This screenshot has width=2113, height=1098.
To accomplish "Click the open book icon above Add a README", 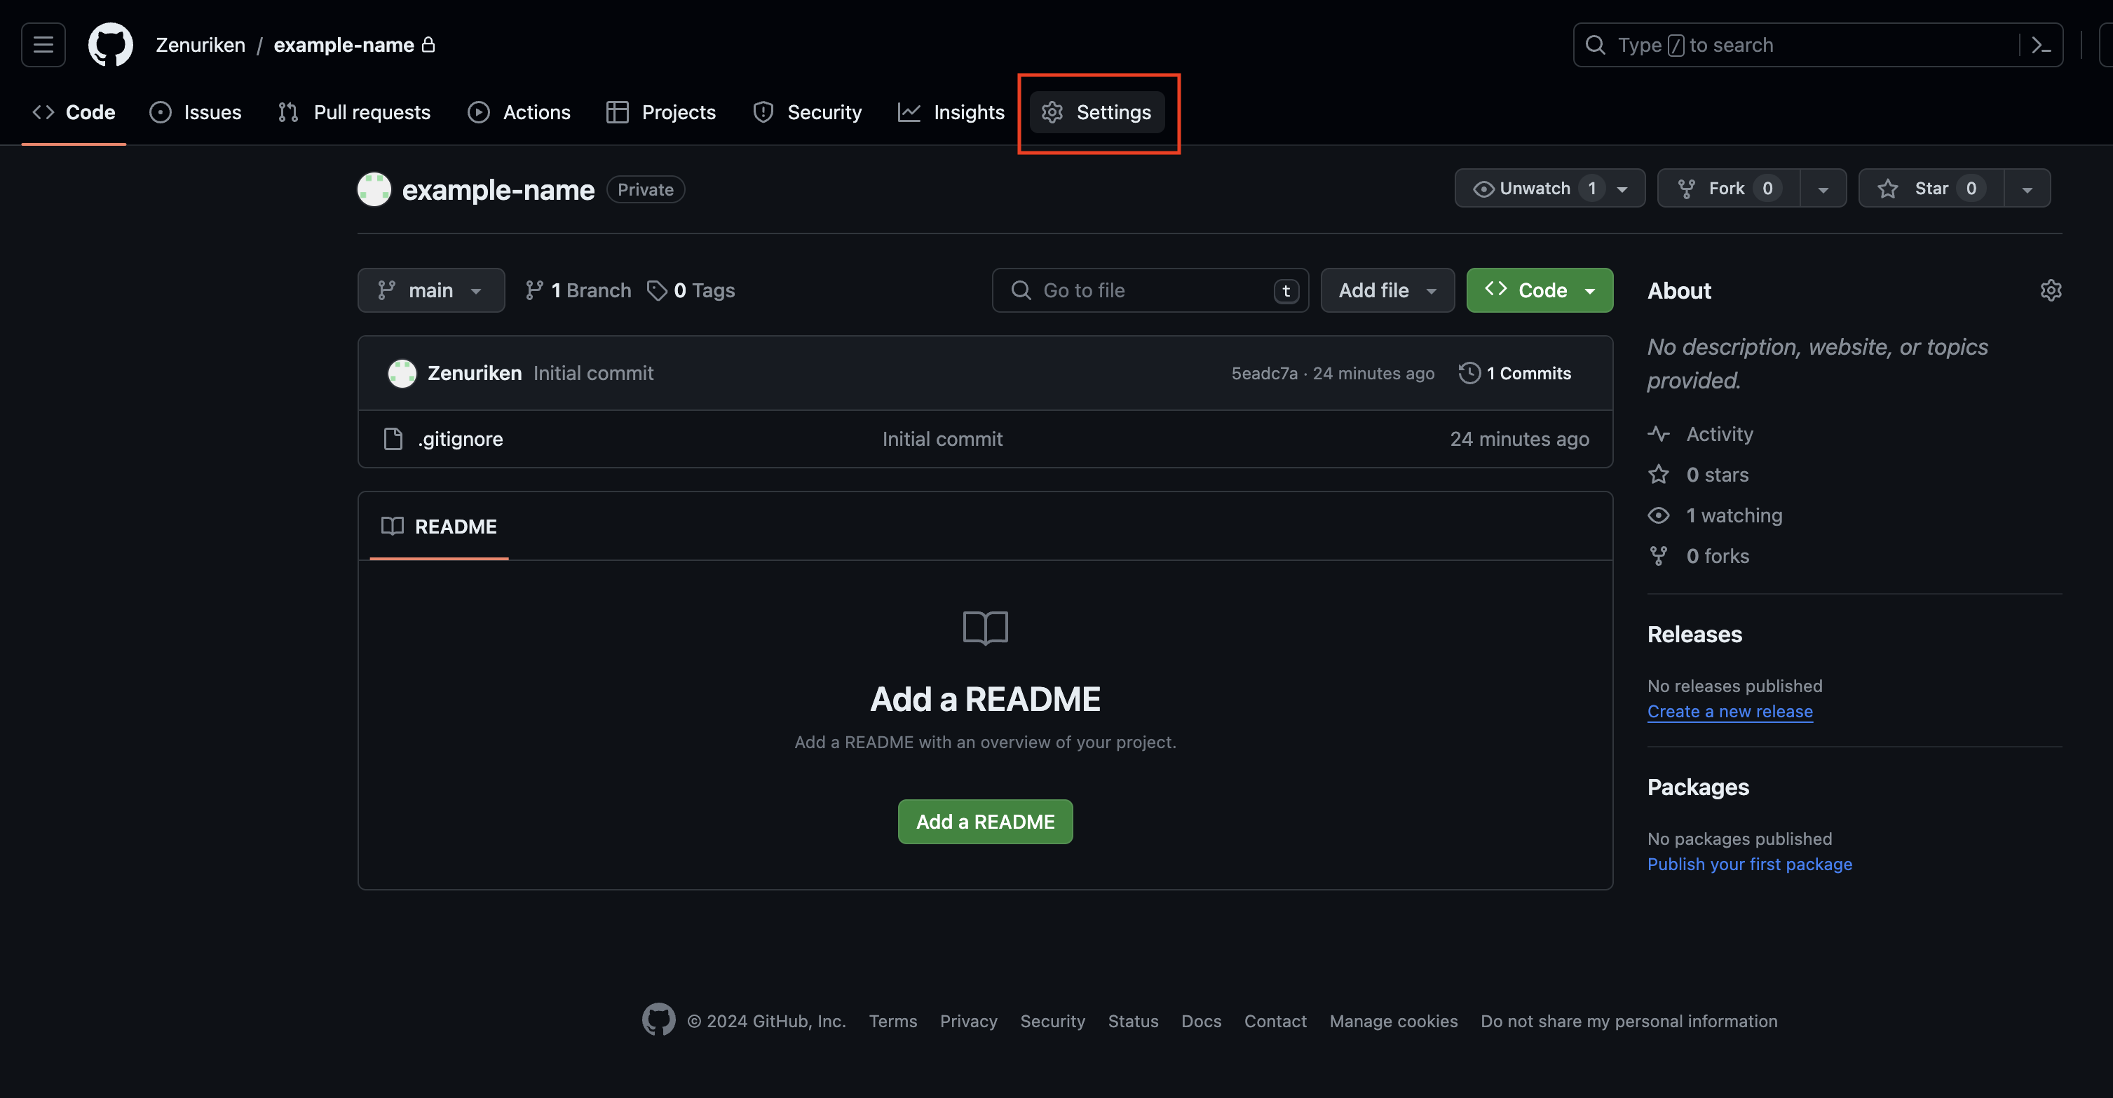I will pyautogui.click(x=985, y=628).
